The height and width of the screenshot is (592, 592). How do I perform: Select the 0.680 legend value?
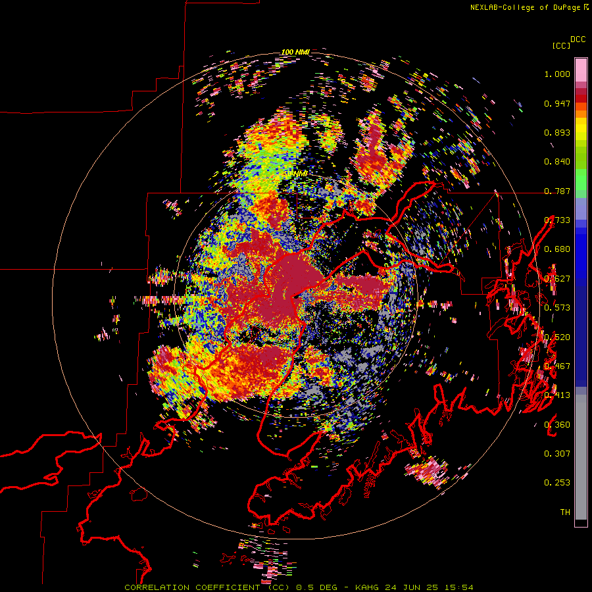tap(557, 249)
